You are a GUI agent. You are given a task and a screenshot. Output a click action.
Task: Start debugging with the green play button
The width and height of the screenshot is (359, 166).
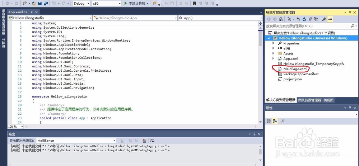tap(126, 4)
